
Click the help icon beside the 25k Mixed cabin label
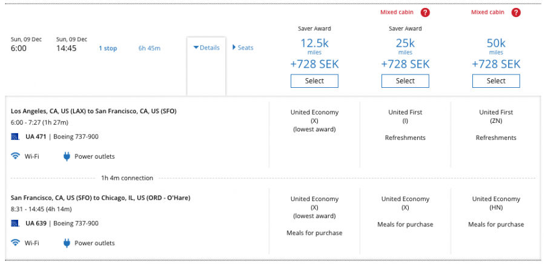click(425, 13)
